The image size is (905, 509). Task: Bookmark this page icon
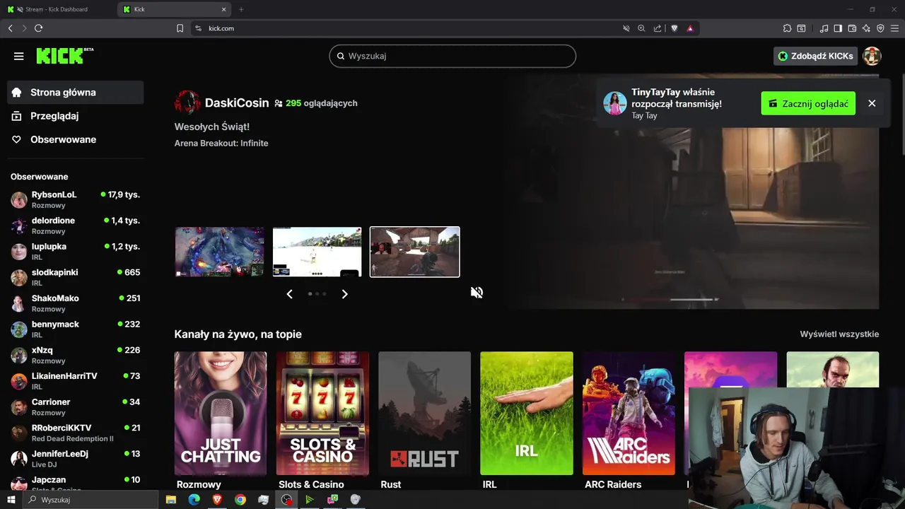point(180,28)
